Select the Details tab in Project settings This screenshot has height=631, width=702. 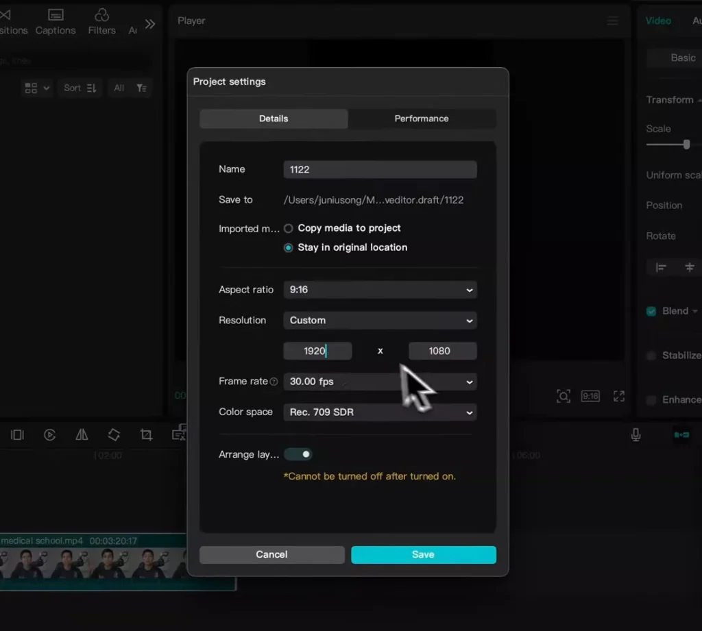[273, 119]
